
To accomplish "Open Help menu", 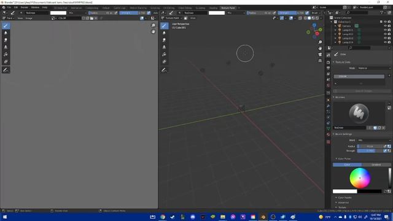I will [x=45, y=7].
